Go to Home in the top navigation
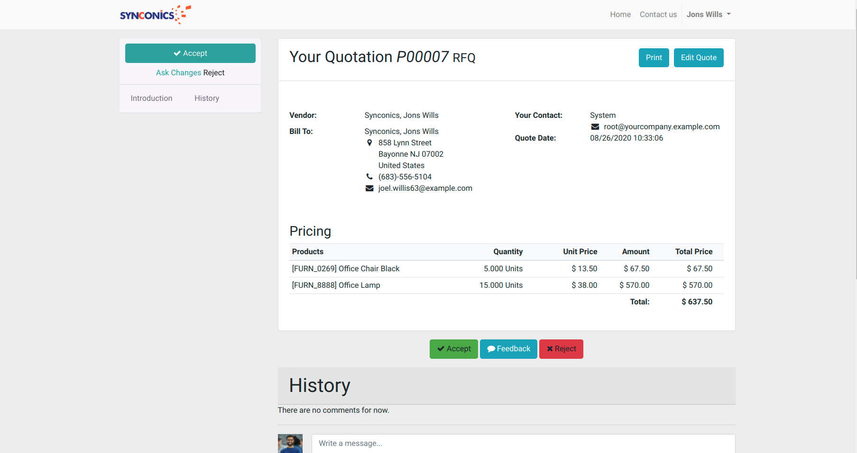This screenshot has width=857, height=453. point(620,15)
